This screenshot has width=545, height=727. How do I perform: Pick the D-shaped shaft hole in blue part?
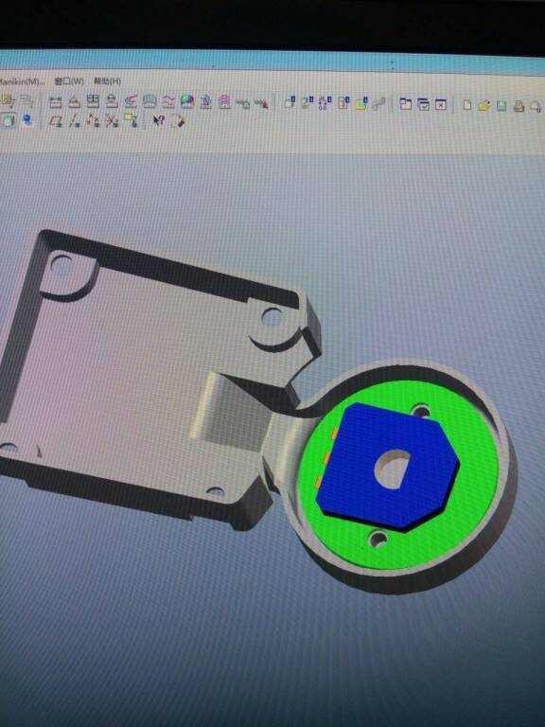point(393,470)
